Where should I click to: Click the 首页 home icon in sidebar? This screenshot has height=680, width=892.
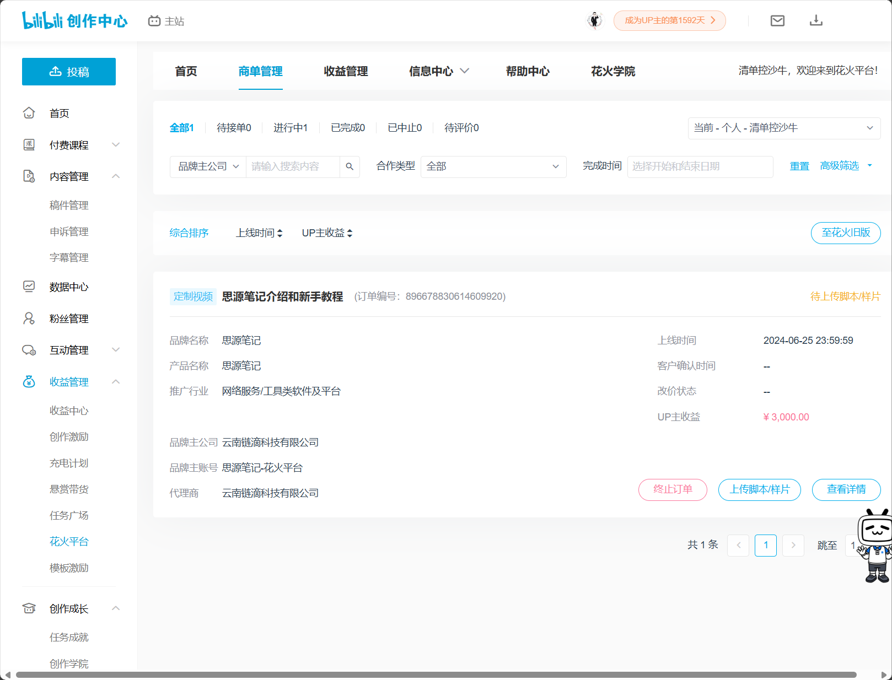pos(29,113)
